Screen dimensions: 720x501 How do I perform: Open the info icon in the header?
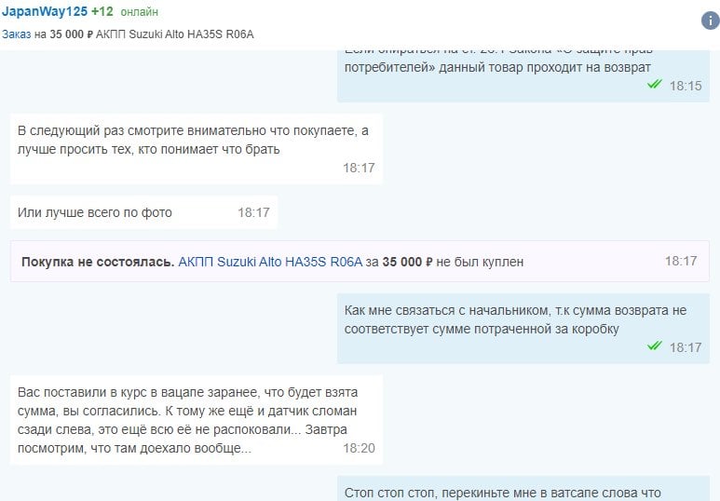(711, 20)
